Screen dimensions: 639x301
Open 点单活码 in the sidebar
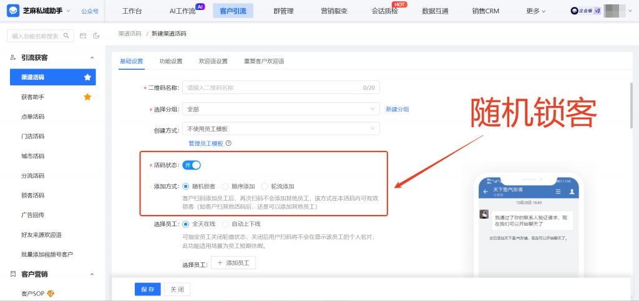point(32,117)
